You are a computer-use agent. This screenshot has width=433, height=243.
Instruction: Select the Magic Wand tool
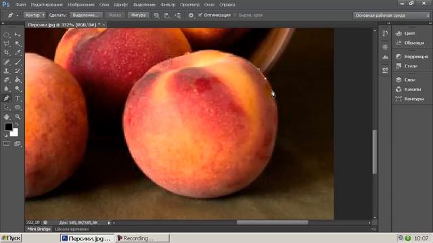coord(18,44)
